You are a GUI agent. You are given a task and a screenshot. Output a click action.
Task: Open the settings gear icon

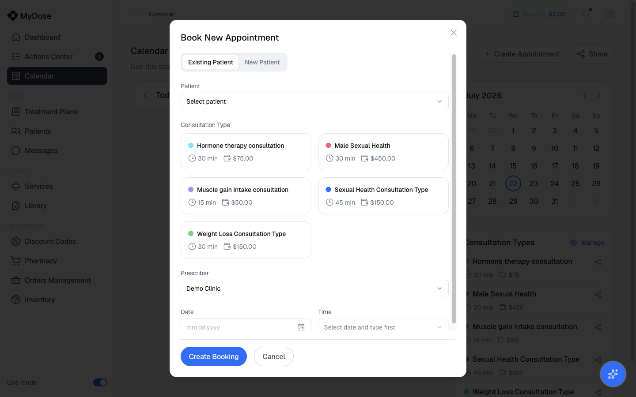point(610,14)
